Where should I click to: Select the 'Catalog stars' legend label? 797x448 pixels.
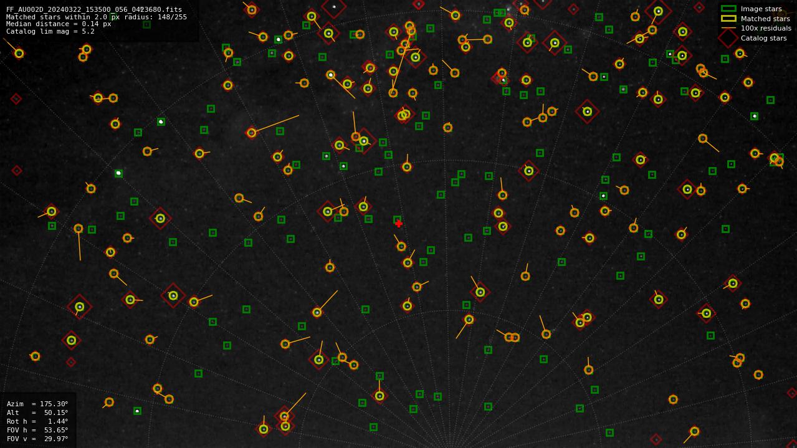pos(763,38)
